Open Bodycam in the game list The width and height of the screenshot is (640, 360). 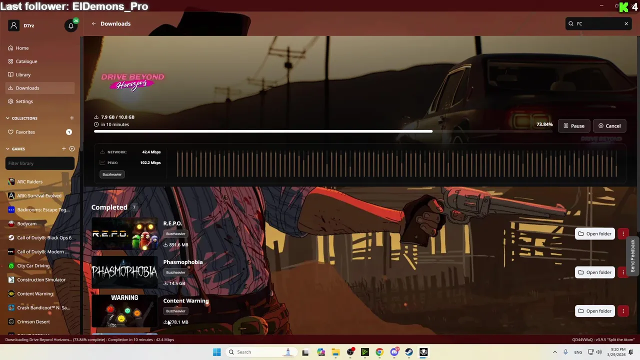tap(40, 224)
